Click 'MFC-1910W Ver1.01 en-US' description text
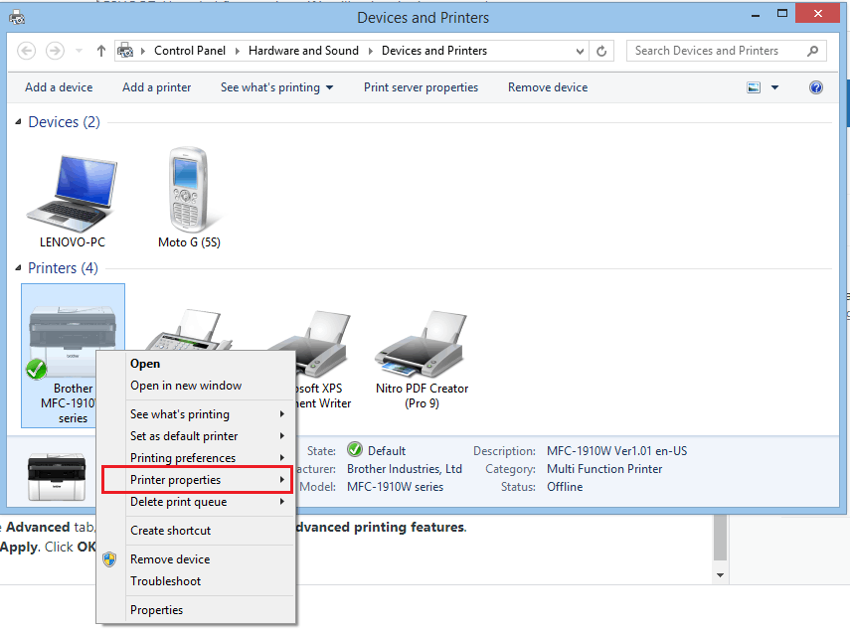This screenshot has height=633, width=850. pyautogui.click(x=617, y=451)
